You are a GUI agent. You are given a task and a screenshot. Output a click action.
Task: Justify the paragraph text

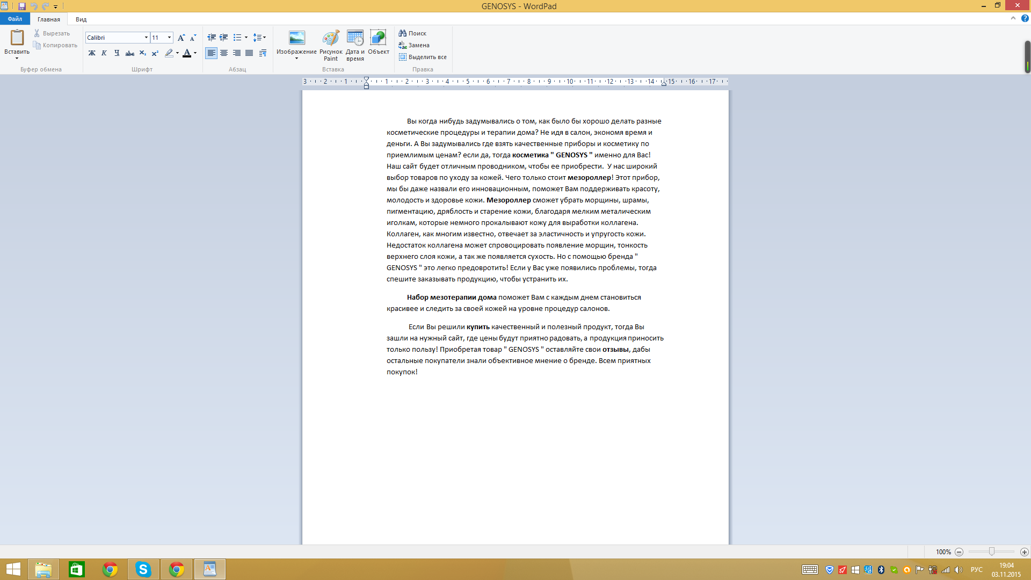(x=249, y=53)
